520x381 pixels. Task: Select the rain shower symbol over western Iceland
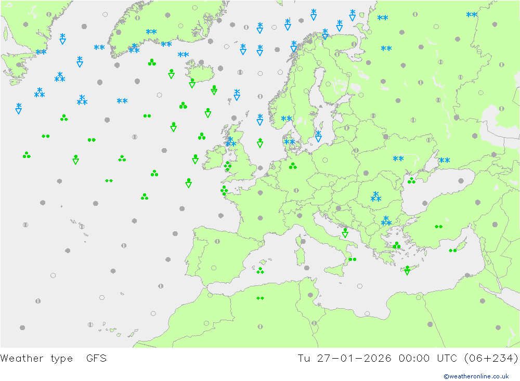click(x=192, y=83)
